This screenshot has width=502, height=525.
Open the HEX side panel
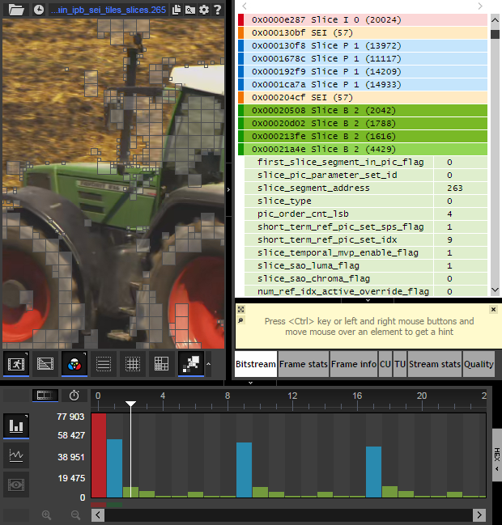[x=497, y=455]
